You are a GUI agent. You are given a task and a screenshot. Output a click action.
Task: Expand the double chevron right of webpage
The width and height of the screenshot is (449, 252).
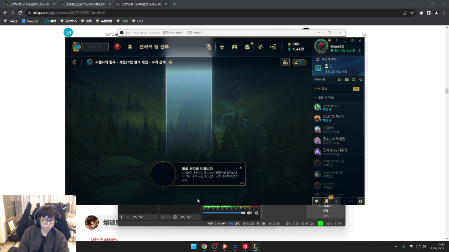(x=364, y=36)
